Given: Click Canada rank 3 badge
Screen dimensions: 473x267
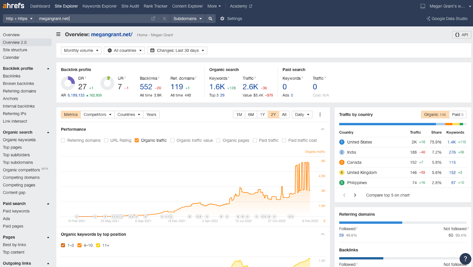Looking at the screenshot, I should (x=342, y=162).
